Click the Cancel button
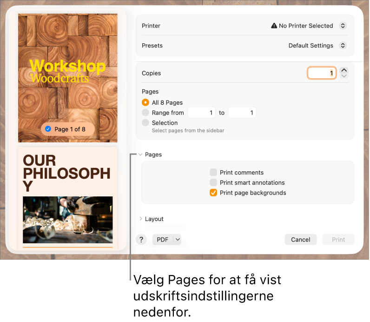This screenshot has width=370, height=322. tap(301, 240)
